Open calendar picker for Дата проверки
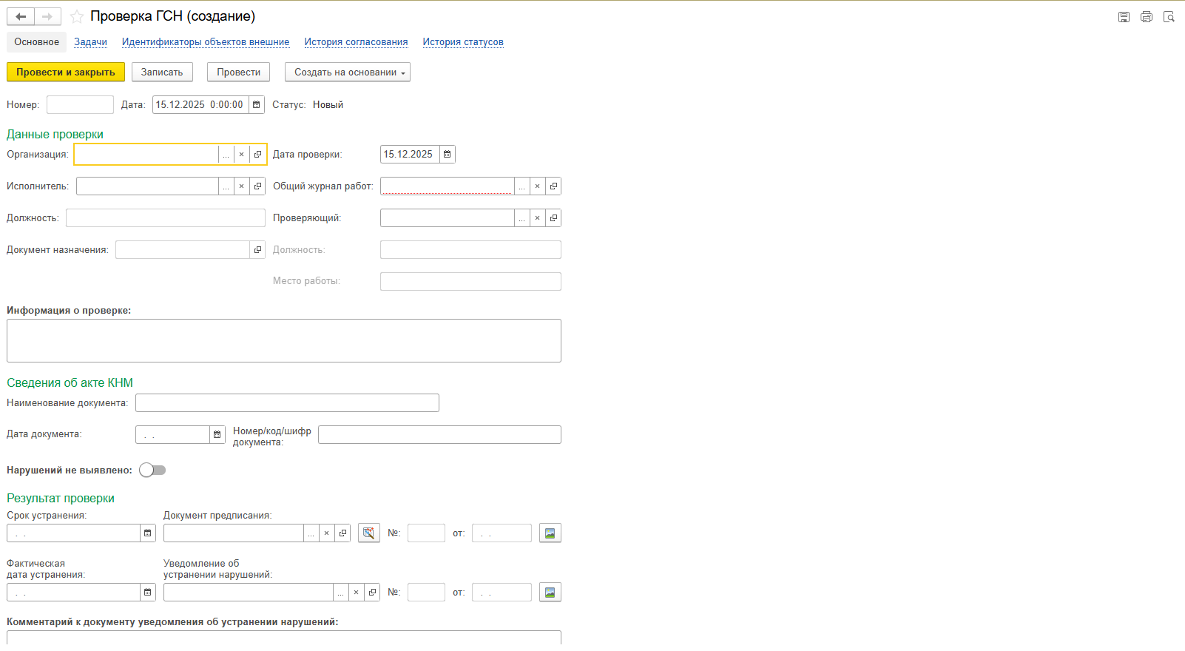Viewport: 1185px width, 651px height. pyautogui.click(x=447, y=155)
